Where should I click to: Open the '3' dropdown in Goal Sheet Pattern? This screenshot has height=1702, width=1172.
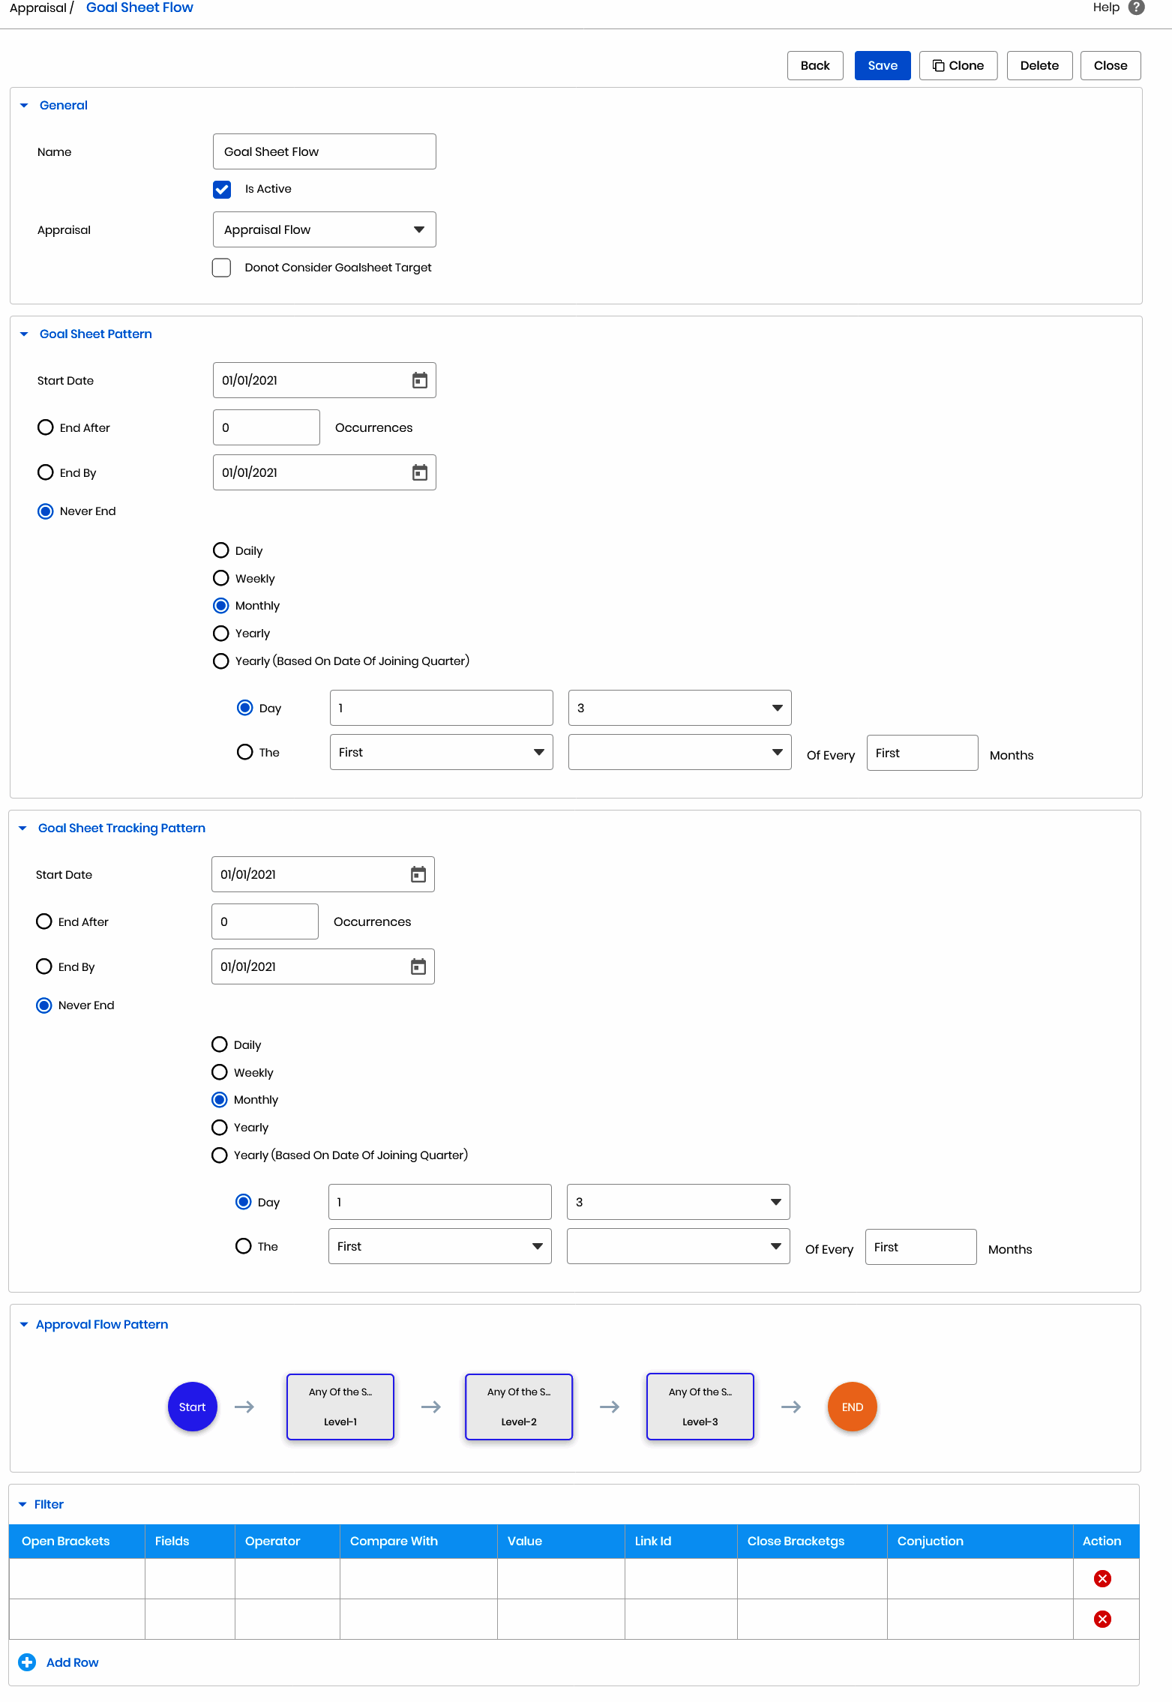coord(680,708)
